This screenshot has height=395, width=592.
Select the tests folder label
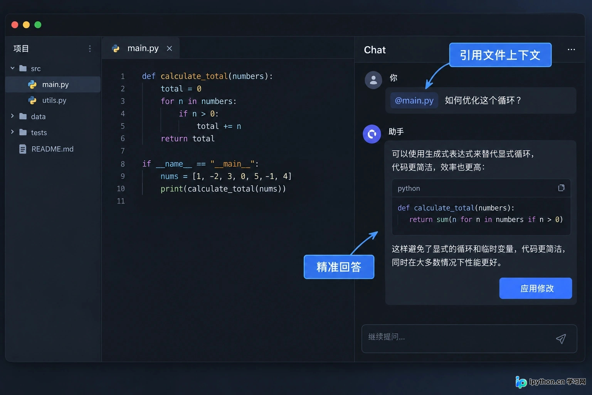[39, 133]
